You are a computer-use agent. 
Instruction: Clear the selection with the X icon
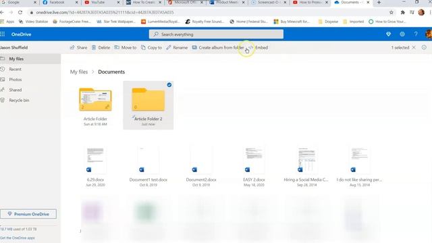[414, 47]
